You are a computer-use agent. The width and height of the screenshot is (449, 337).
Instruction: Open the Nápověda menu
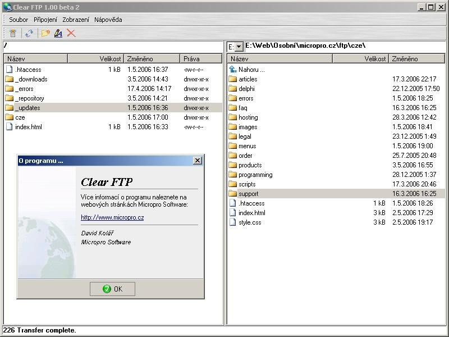(108, 20)
